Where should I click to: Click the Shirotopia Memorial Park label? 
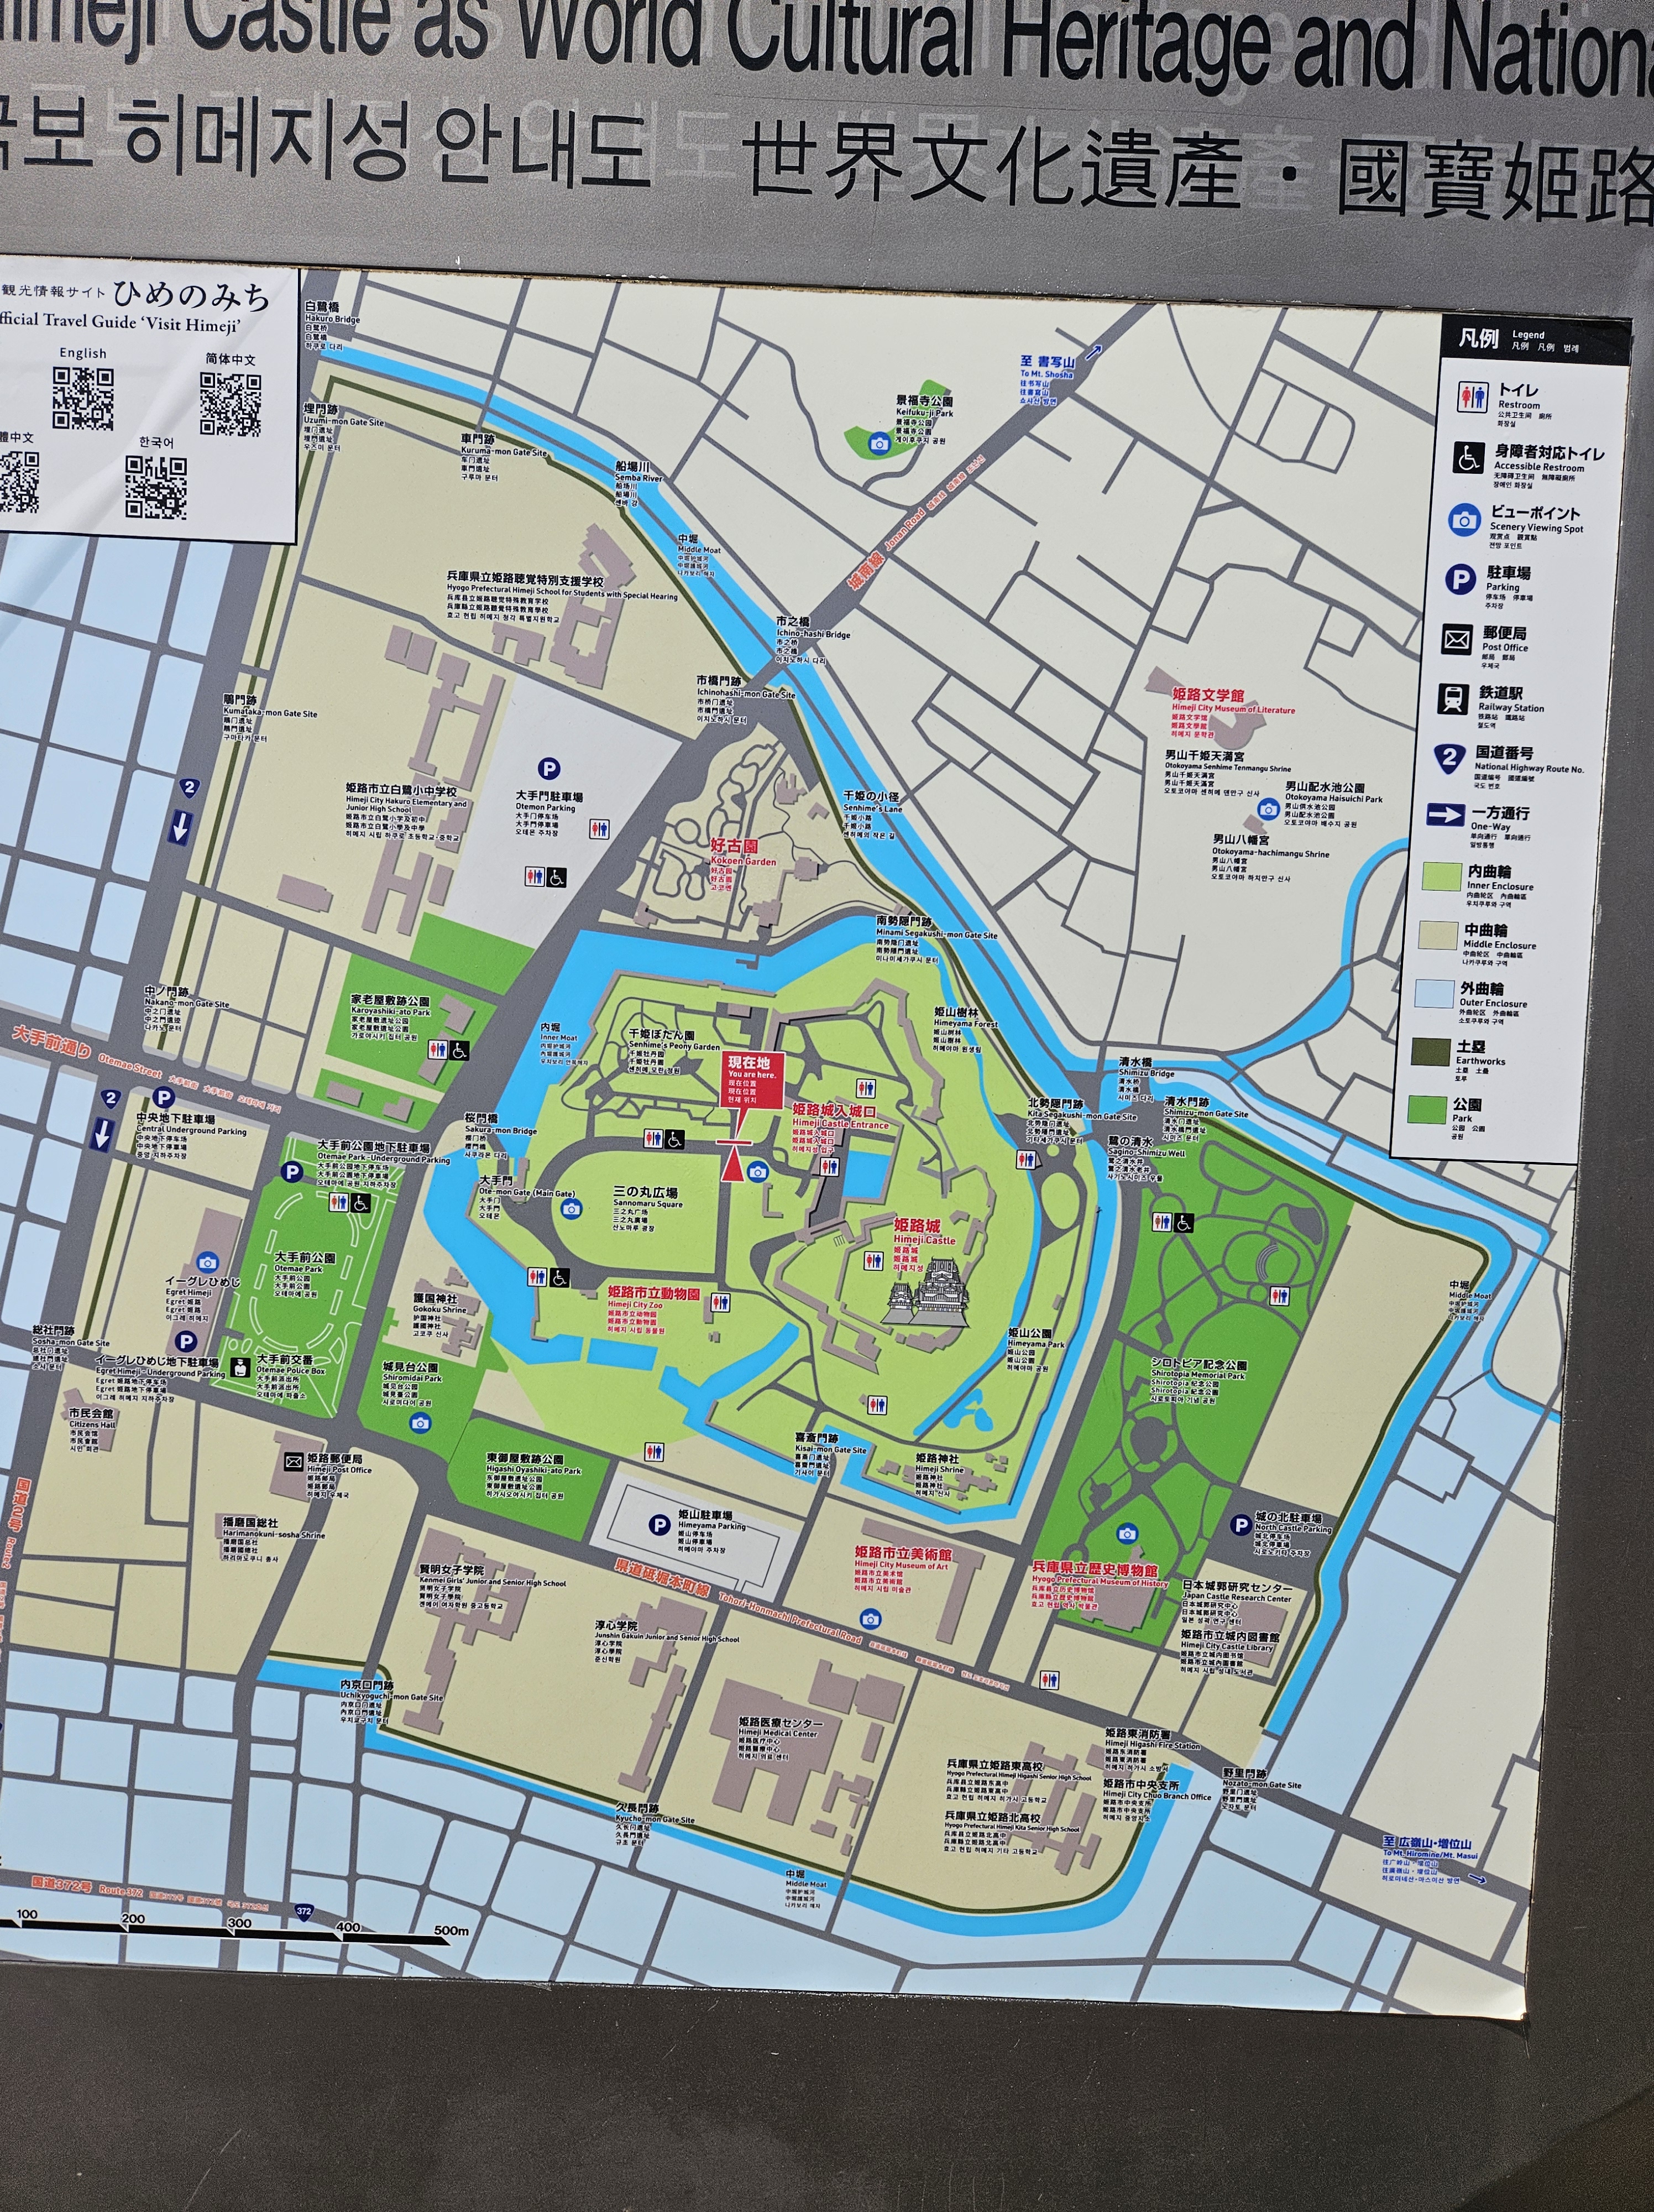[x=1197, y=1375]
